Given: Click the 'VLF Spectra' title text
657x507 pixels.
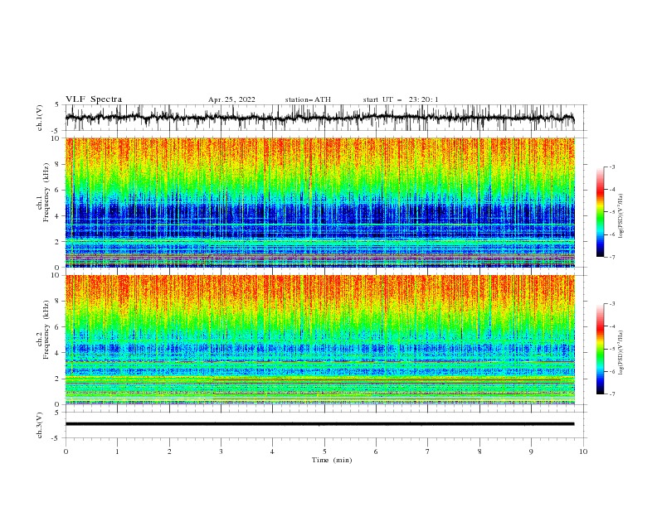Looking at the screenshot, I should pyautogui.click(x=94, y=99).
